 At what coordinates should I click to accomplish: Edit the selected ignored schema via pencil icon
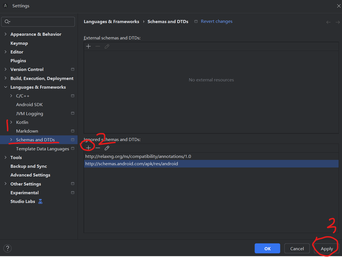107,148
